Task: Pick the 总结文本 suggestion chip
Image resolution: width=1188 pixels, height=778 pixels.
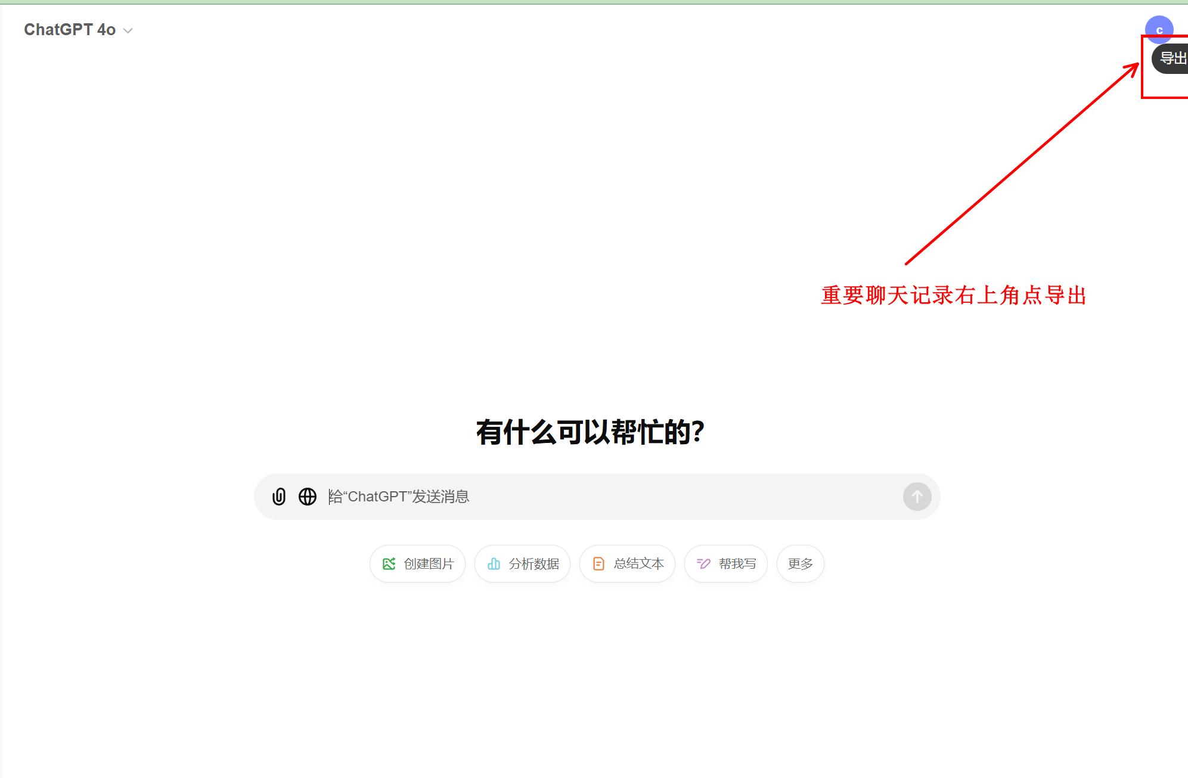Action: (x=638, y=563)
